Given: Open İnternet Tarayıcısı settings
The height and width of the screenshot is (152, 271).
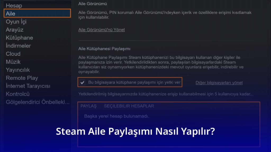Looking at the screenshot, I should 28,86.
